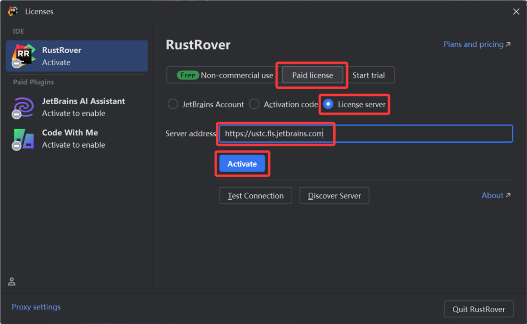The height and width of the screenshot is (324, 527).
Task: Click the RustRover heading text
Action: coord(198,45)
